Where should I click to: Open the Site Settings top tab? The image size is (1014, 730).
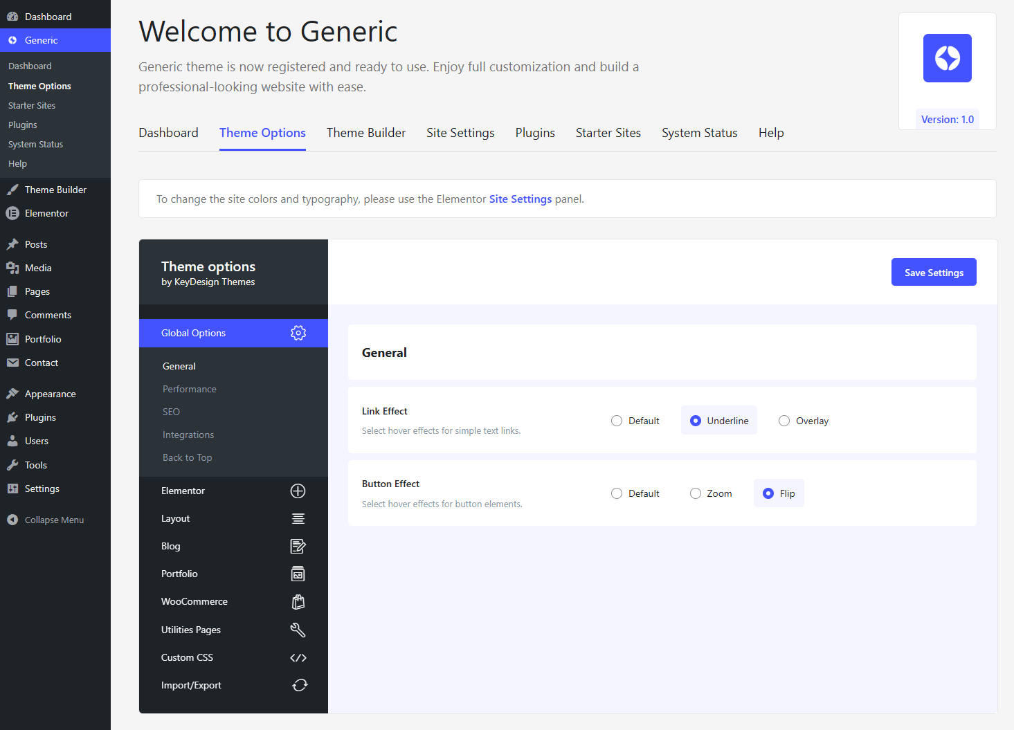pyautogui.click(x=460, y=133)
